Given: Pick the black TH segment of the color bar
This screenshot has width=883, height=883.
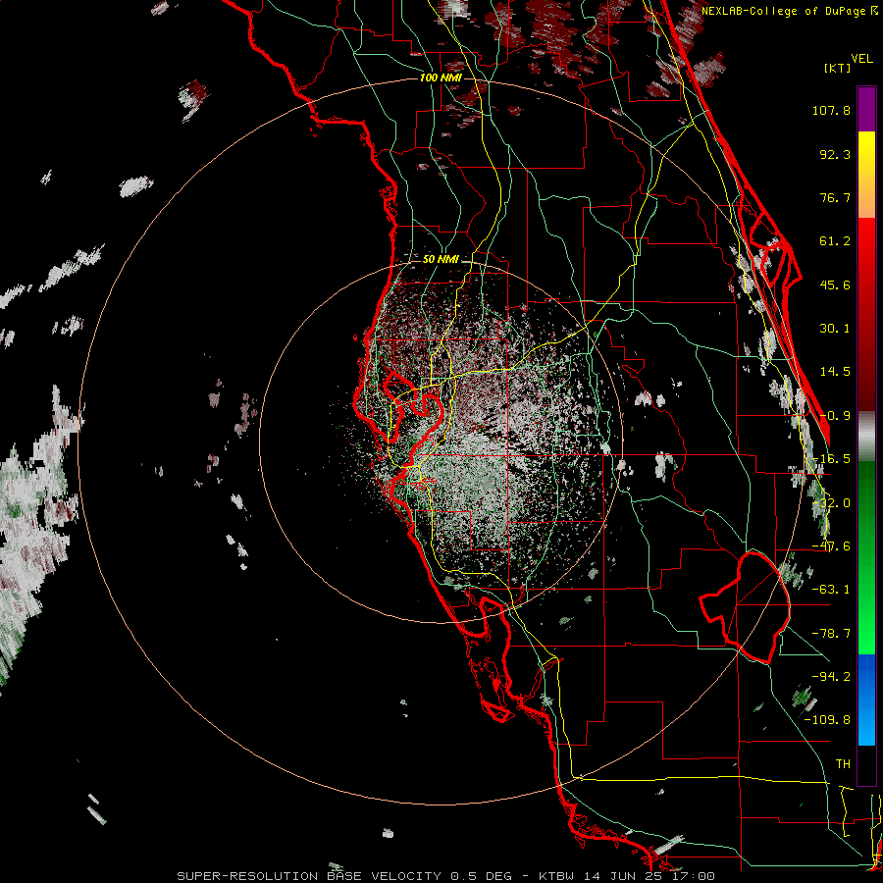Looking at the screenshot, I should pyautogui.click(x=866, y=764).
